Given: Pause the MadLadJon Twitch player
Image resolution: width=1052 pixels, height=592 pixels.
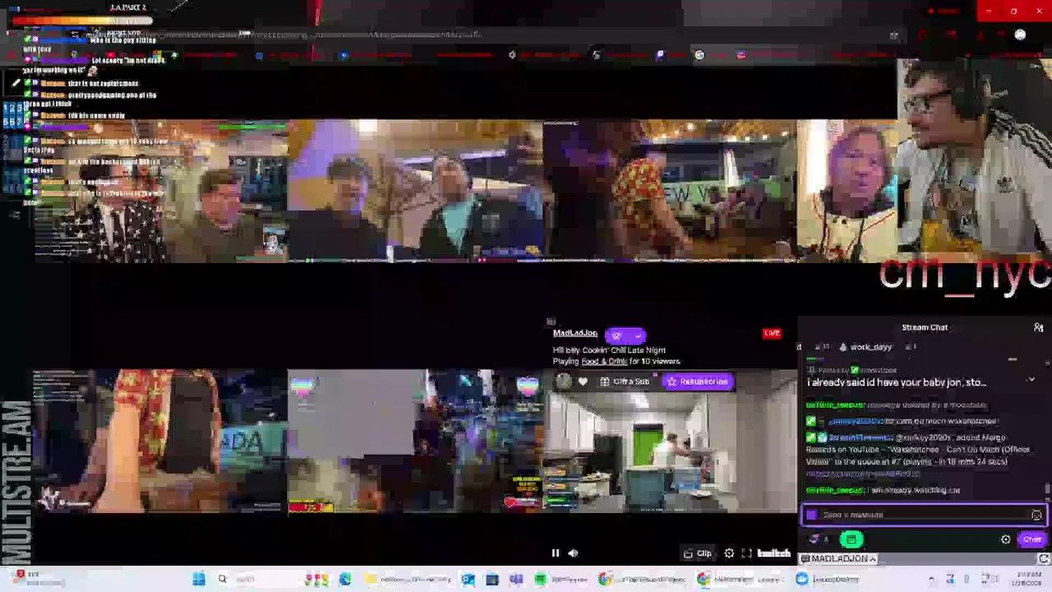Looking at the screenshot, I should 555,553.
